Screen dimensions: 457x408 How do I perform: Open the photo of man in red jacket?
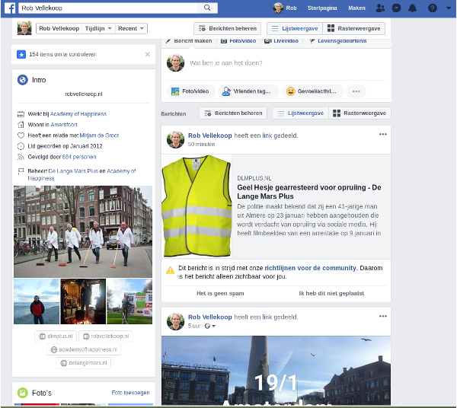coord(37,301)
